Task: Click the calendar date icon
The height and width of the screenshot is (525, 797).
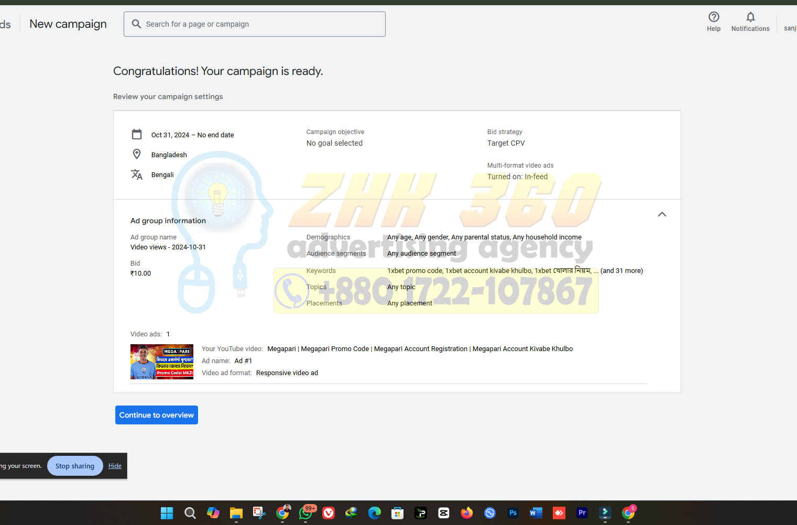Action: (137, 134)
